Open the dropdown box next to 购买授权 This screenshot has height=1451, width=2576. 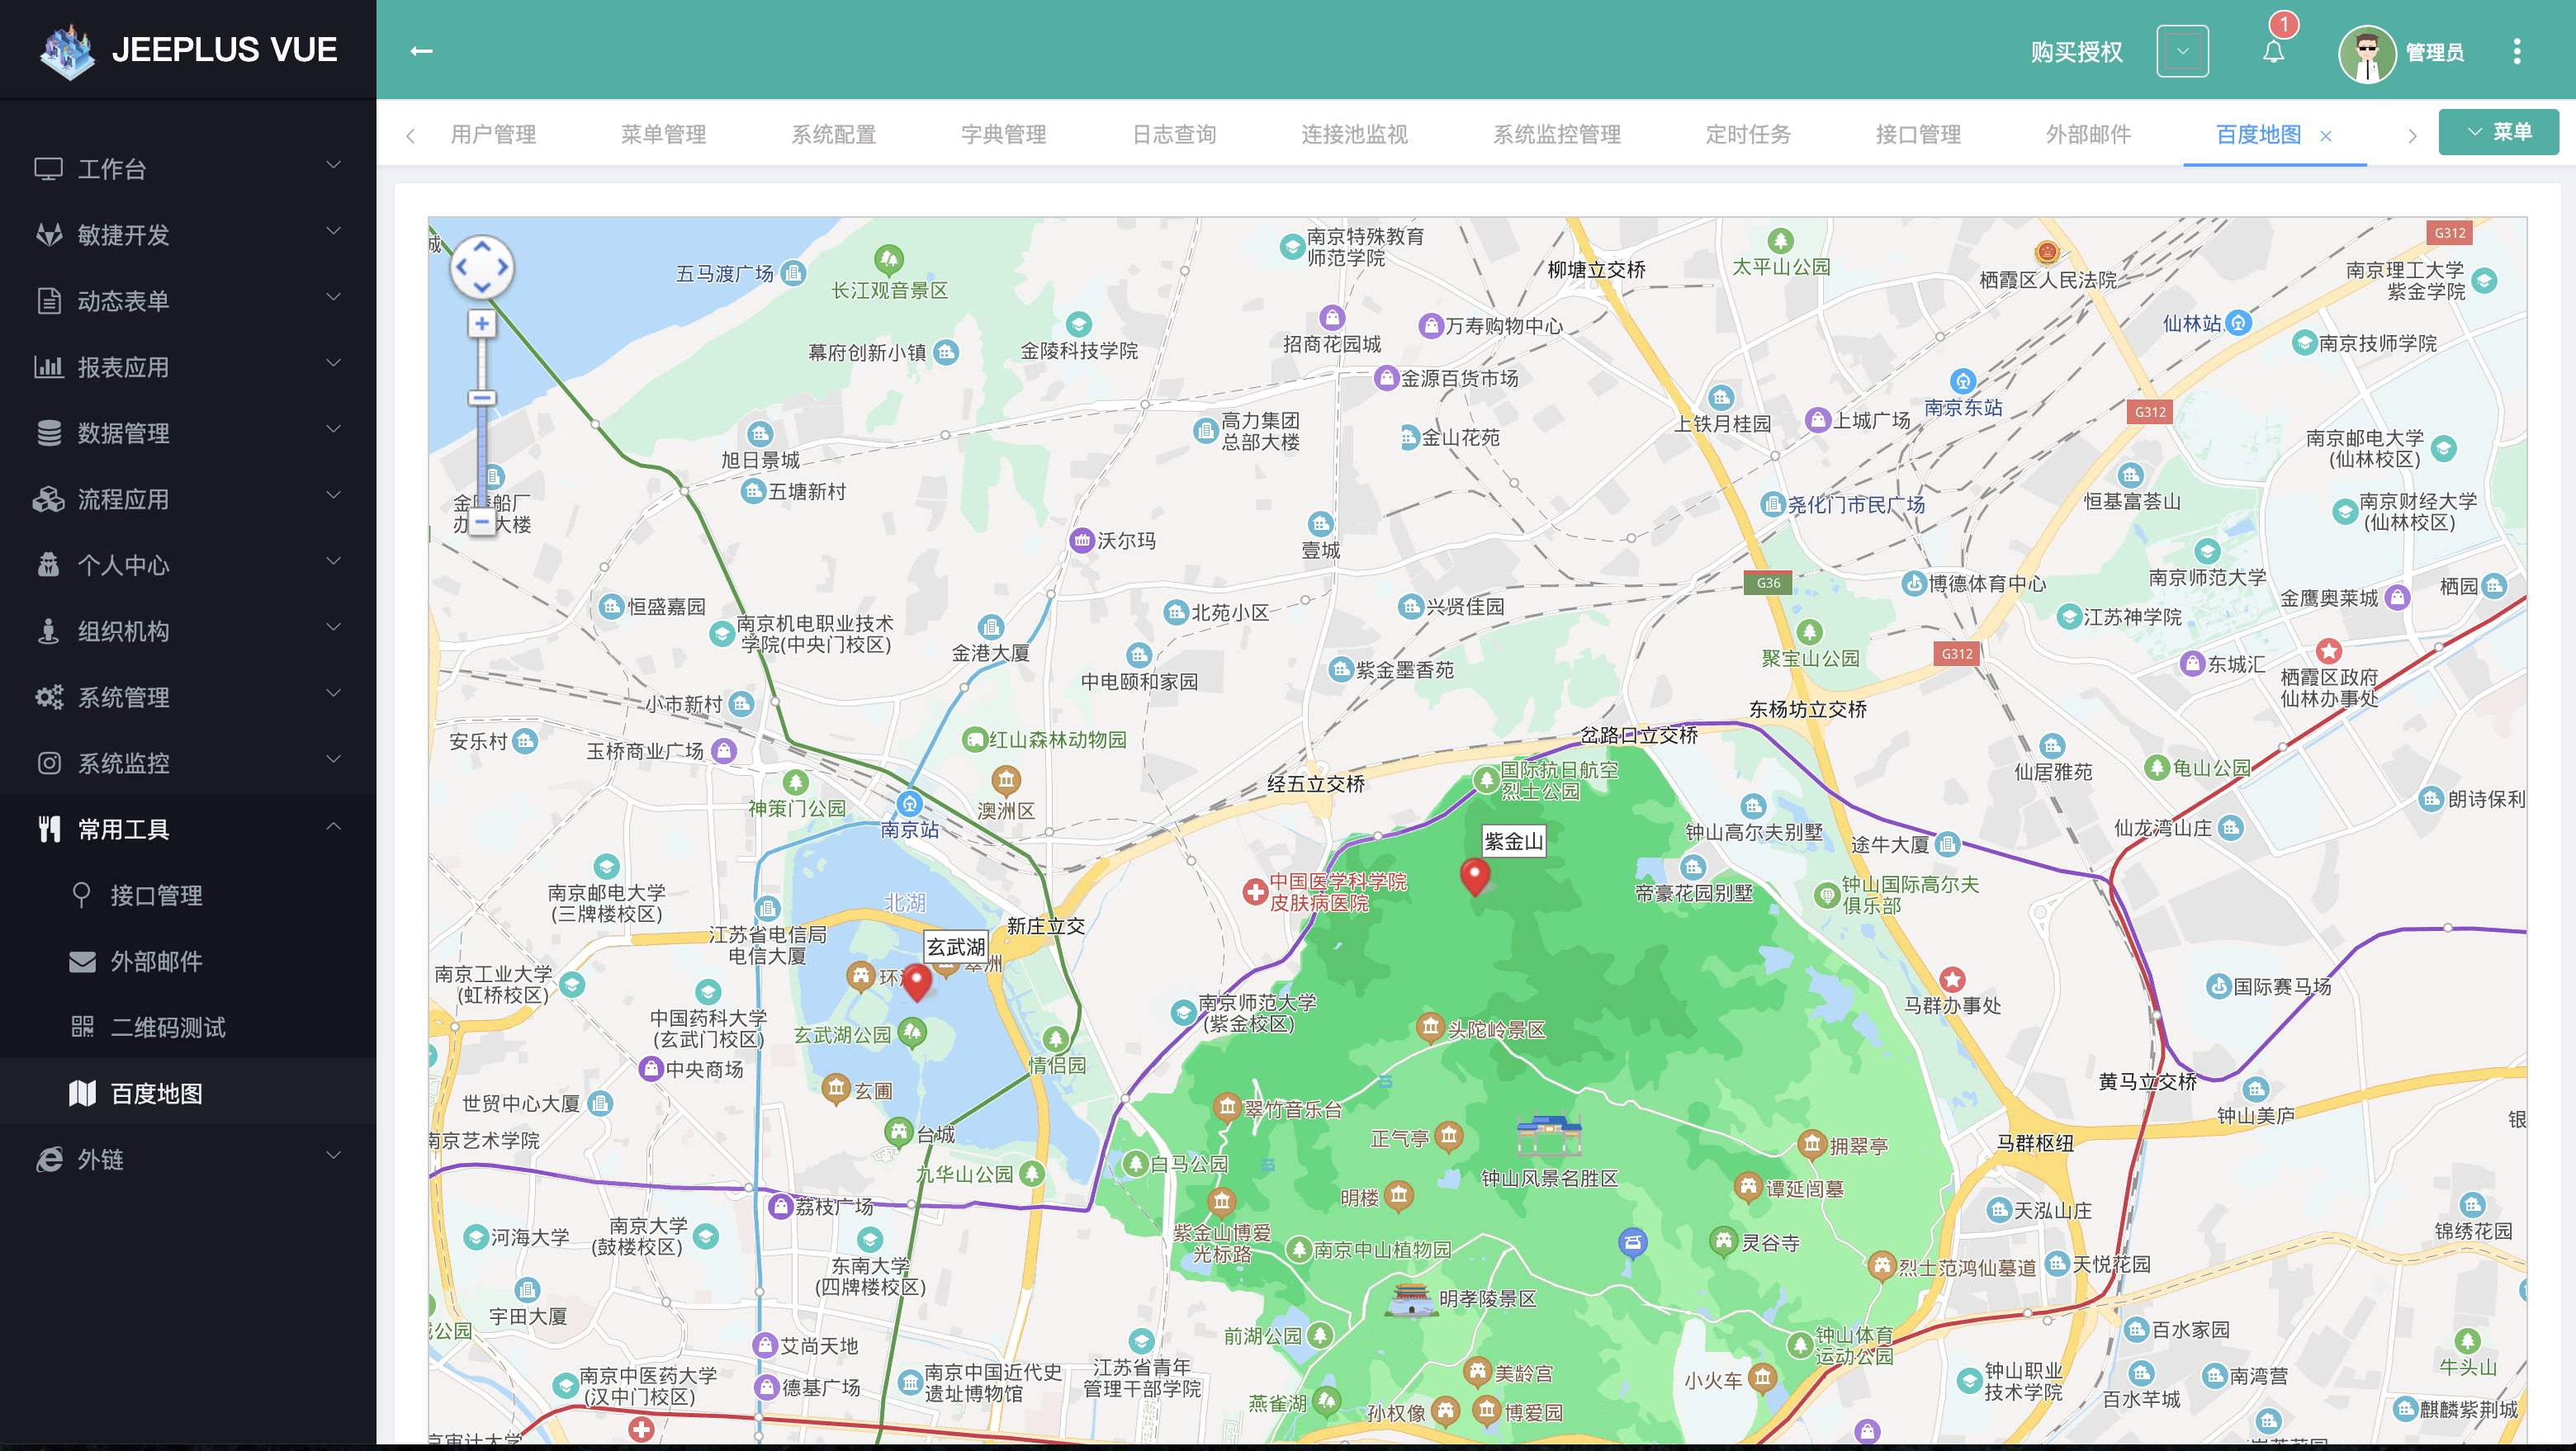[2181, 51]
